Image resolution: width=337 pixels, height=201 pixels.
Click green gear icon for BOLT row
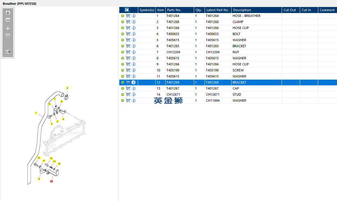click(123, 34)
